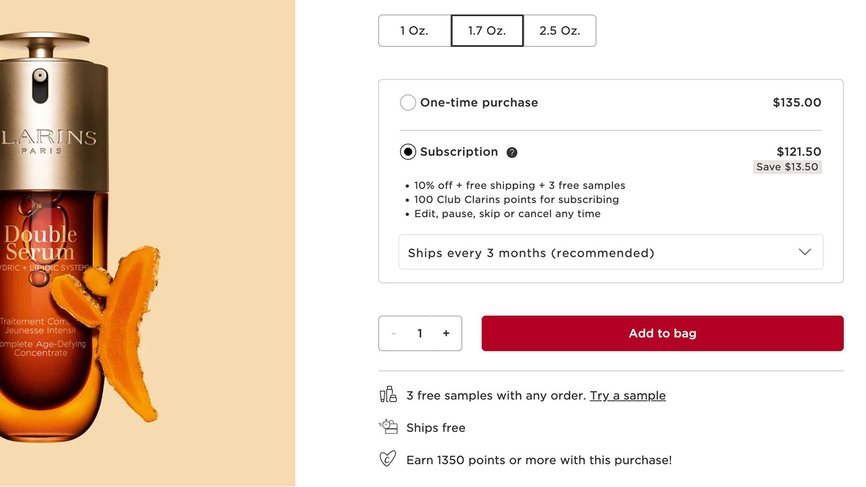Change the recommended shipping interval dropdown
The width and height of the screenshot is (866, 487).
[x=611, y=252]
